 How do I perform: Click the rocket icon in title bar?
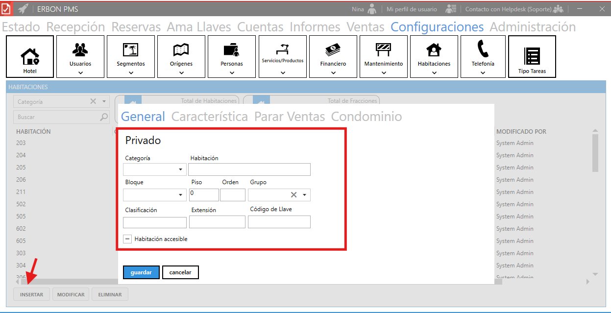23,9
